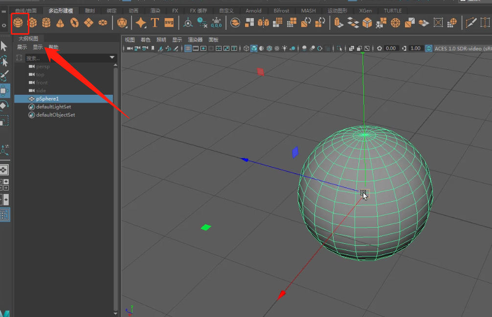This screenshot has height=317, width=492.
Task: Create a polygon torus from the shelf
Action: tap(74, 22)
